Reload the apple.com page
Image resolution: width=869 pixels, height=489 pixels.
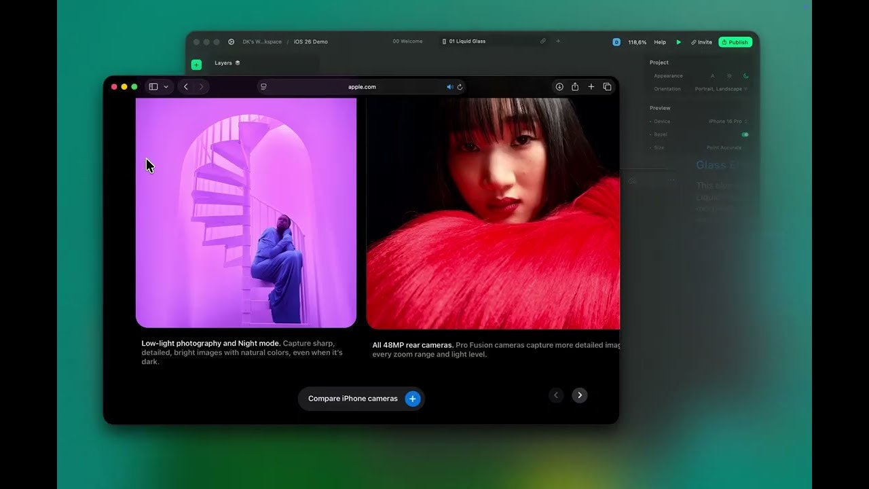pyautogui.click(x=460, y=87)
